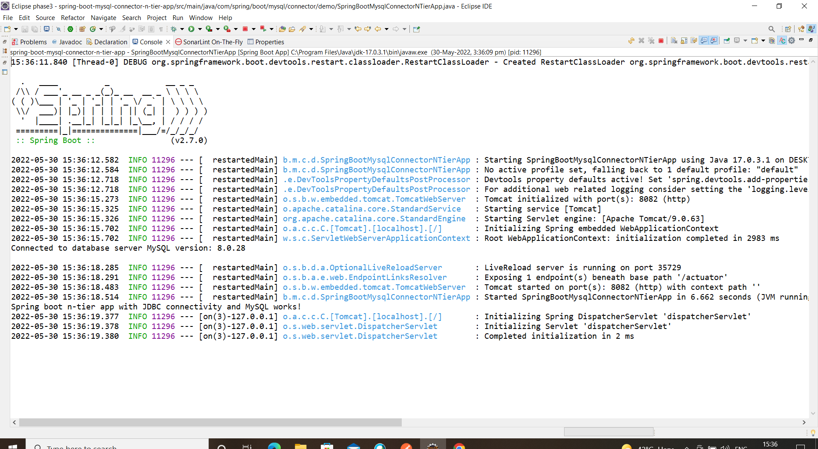The width and height of the screenshot is (818, 449).
Task: Open the Refactor menu
Action: pyautogui.click(x=73, y=18)
